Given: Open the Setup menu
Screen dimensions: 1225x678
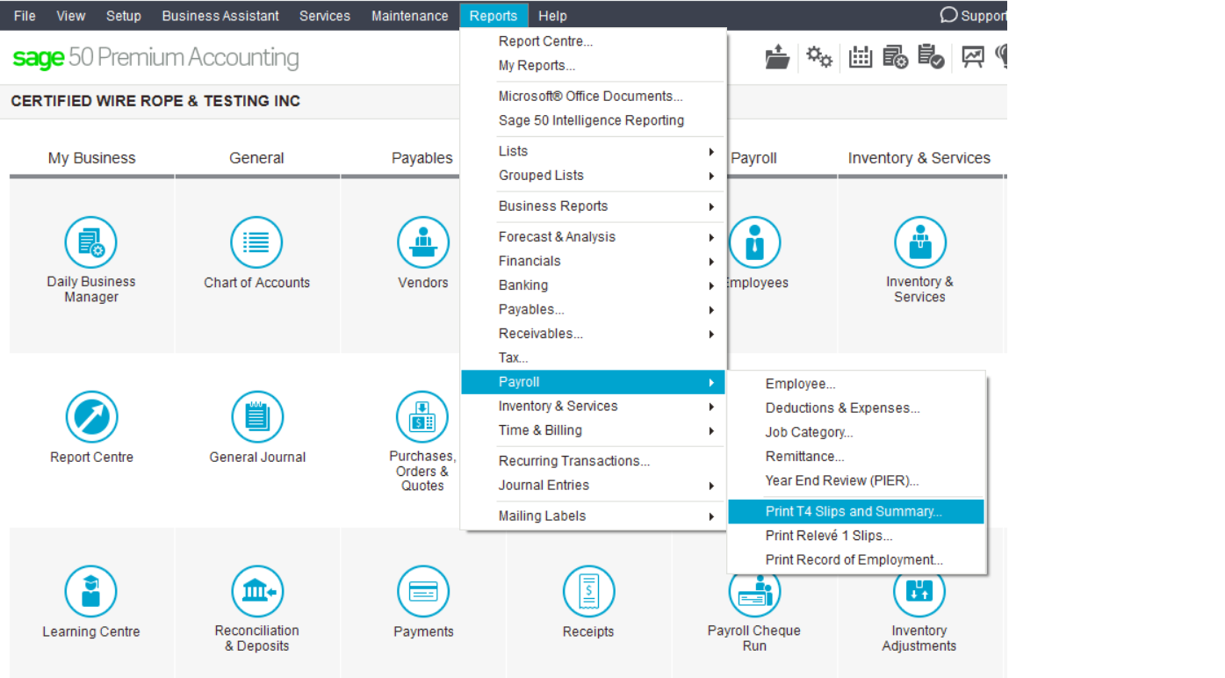Looking at the screenshot, I should [124, 16].
